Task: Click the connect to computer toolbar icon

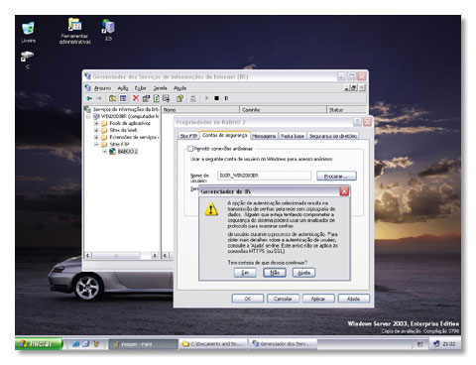Action: [x=193, y=98]
